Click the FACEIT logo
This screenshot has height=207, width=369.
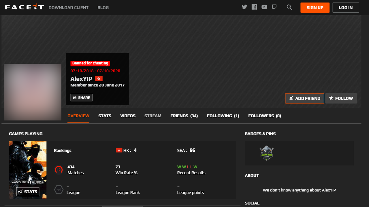click(x=25, y=7)
